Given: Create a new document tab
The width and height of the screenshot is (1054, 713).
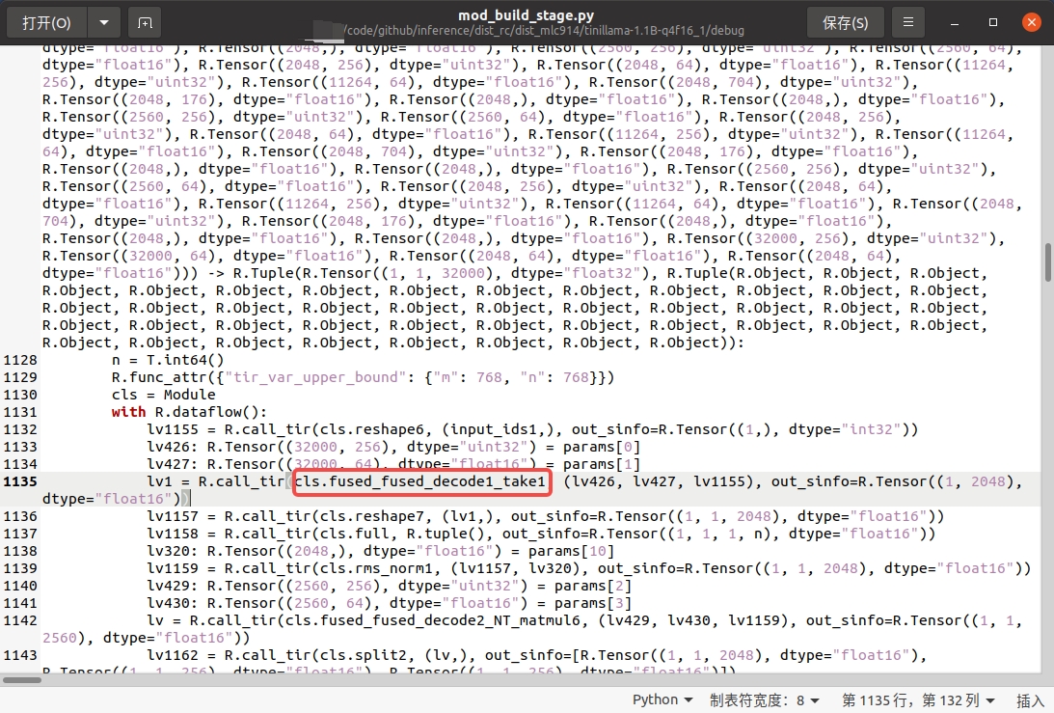Looking at the screenshot, I should click(x=146, y=21).
